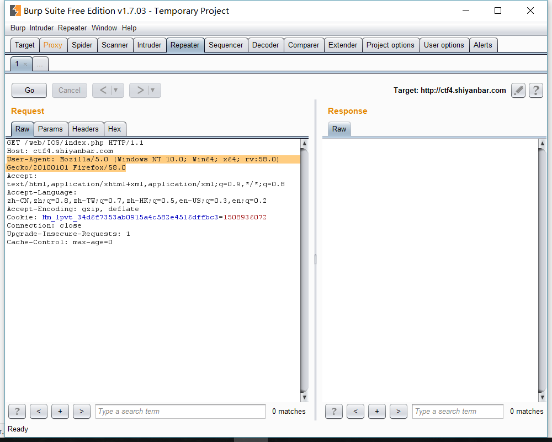Click the request pane vertical scrollbar down arrow

304,397
